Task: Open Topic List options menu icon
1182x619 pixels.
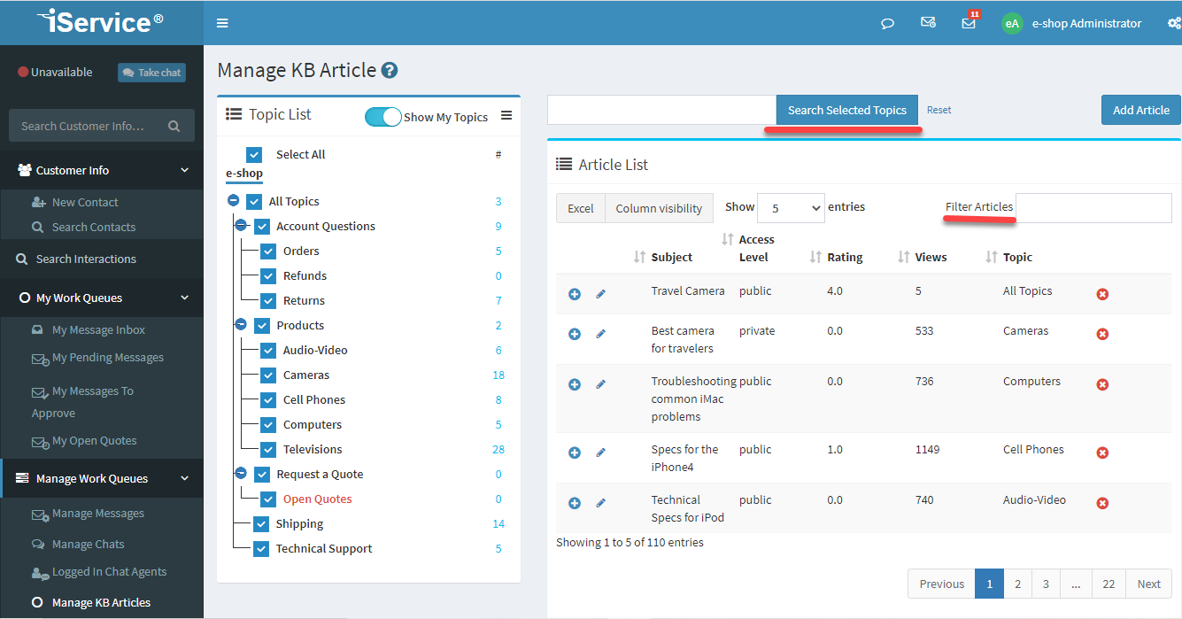Action: click(506, 115)
